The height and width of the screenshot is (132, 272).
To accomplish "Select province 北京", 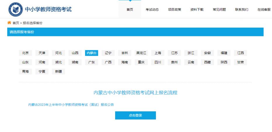I will [x=25, y=53].
